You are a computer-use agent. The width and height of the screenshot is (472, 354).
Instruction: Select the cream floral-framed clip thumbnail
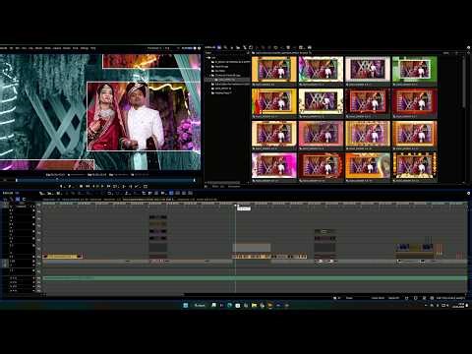point(321,101)
